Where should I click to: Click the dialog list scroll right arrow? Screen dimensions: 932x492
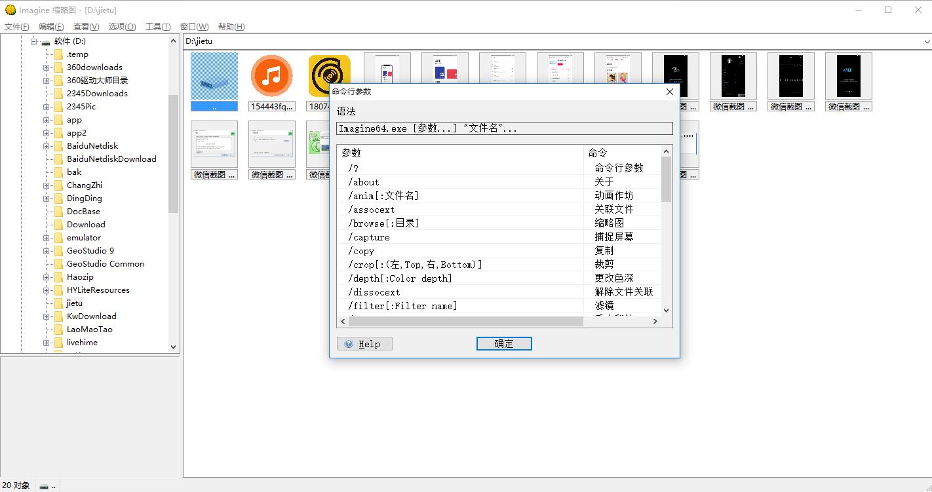(x=655, y=322)
